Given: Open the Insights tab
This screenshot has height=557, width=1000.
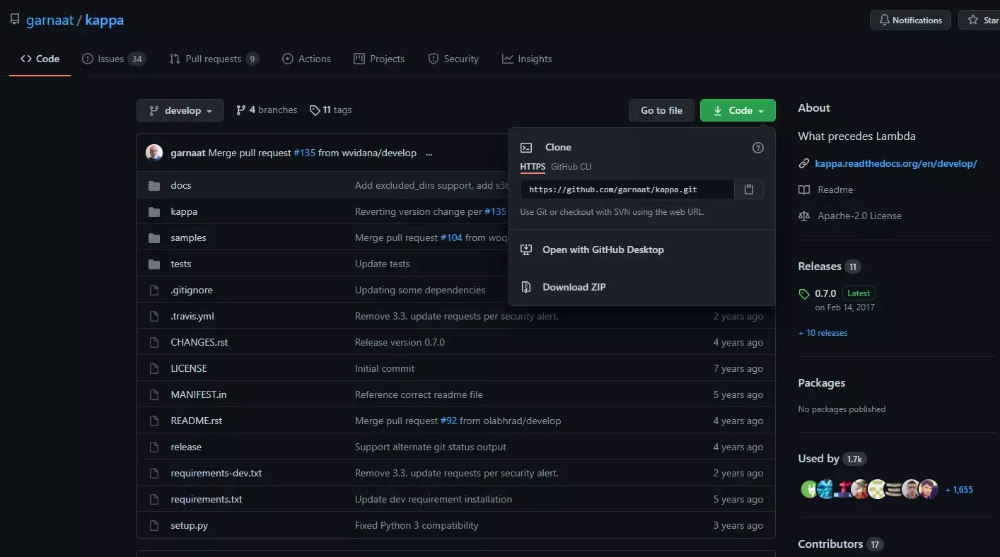Looking at the screenshot, I should [x=527, y=59].
